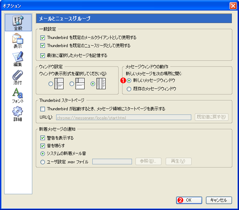Select 新しいメッセージウィンドウ radio button
239x210 pixels.
pos(129,80)
